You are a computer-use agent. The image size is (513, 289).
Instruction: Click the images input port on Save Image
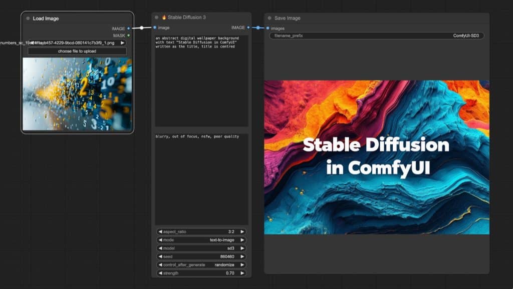click(x=268, y=28)
